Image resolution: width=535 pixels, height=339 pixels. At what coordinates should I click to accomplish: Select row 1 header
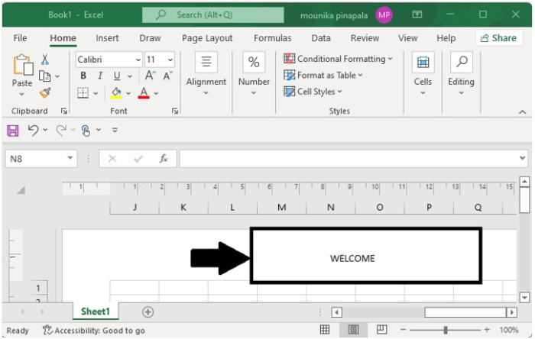click(38, 289)
